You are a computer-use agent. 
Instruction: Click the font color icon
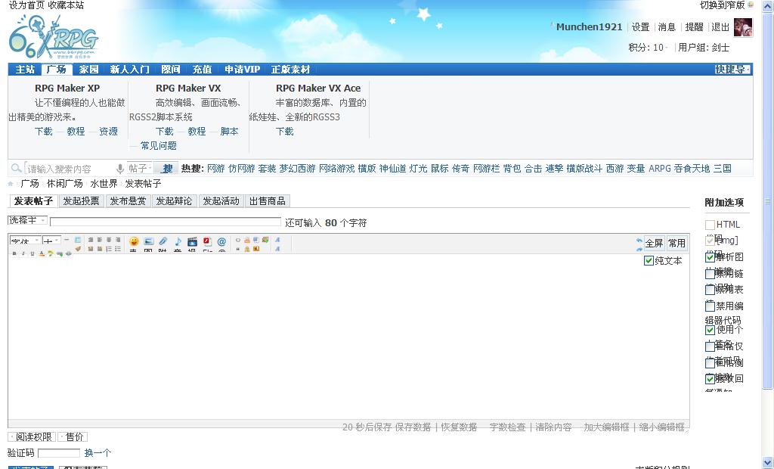coord(42,253)
